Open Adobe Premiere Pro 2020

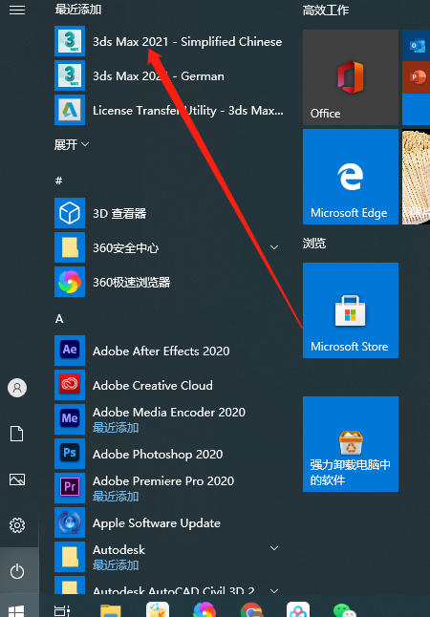pos(169,488)
